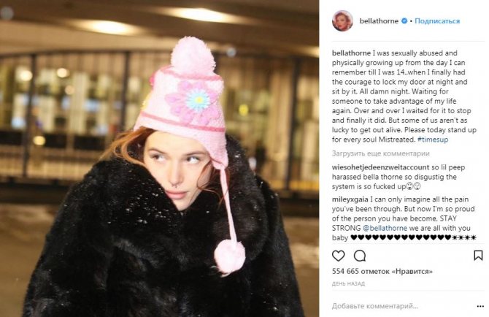
Task: Focus the Добавьте комментарий input field
Action: (401, 306)
